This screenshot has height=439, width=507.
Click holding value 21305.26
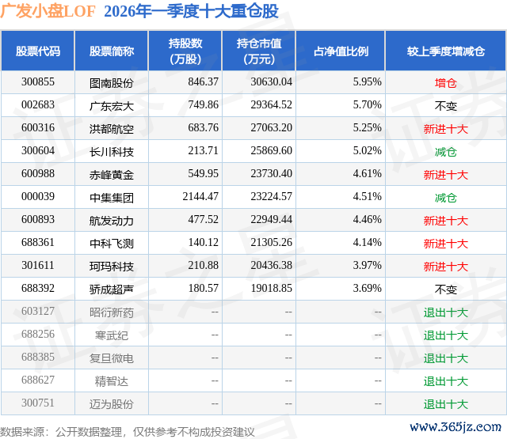pos(271,242)
